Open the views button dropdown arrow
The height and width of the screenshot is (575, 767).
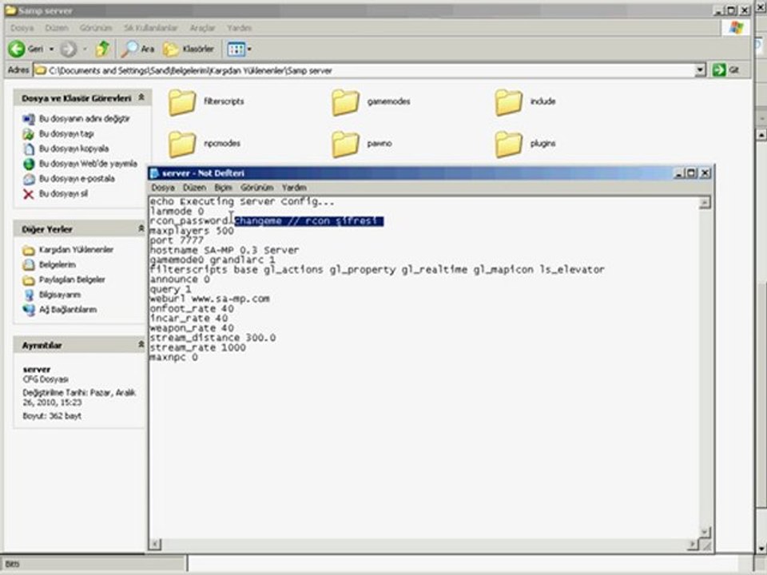point(249,50)
